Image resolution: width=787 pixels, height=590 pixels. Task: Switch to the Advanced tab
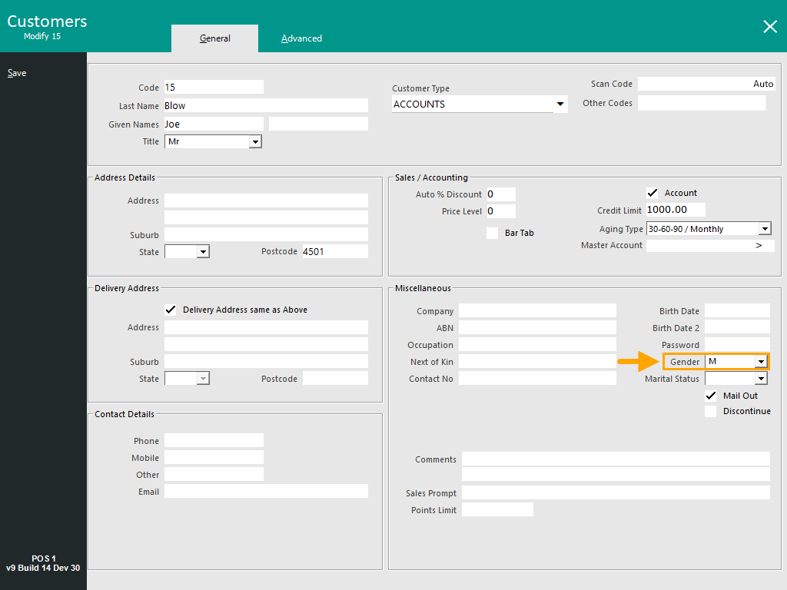pos(301,38)
